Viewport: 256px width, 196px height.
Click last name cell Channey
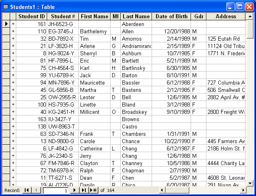click(136, 163)
